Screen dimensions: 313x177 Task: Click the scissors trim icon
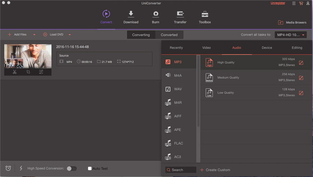point(15,72)
